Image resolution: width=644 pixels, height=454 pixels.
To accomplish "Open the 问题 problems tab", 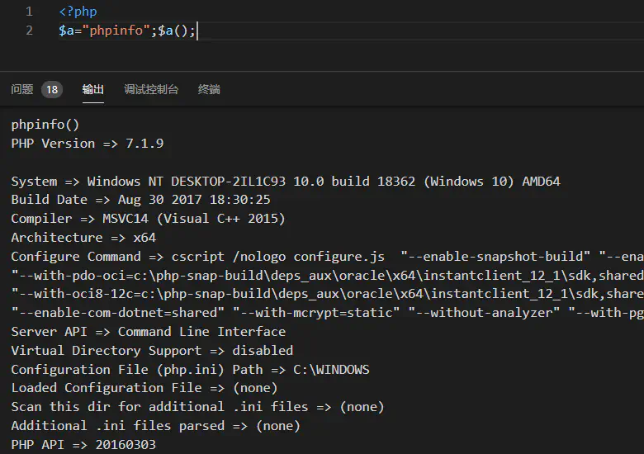I will [22, 89].
